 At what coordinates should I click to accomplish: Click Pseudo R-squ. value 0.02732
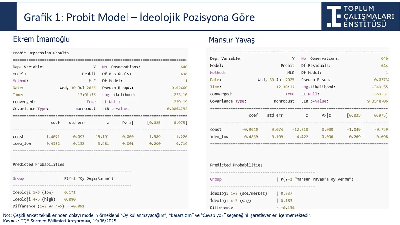[381, 80]
